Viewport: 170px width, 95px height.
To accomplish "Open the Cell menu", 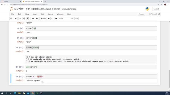I will pyautogui.click(x=42, y=14).
